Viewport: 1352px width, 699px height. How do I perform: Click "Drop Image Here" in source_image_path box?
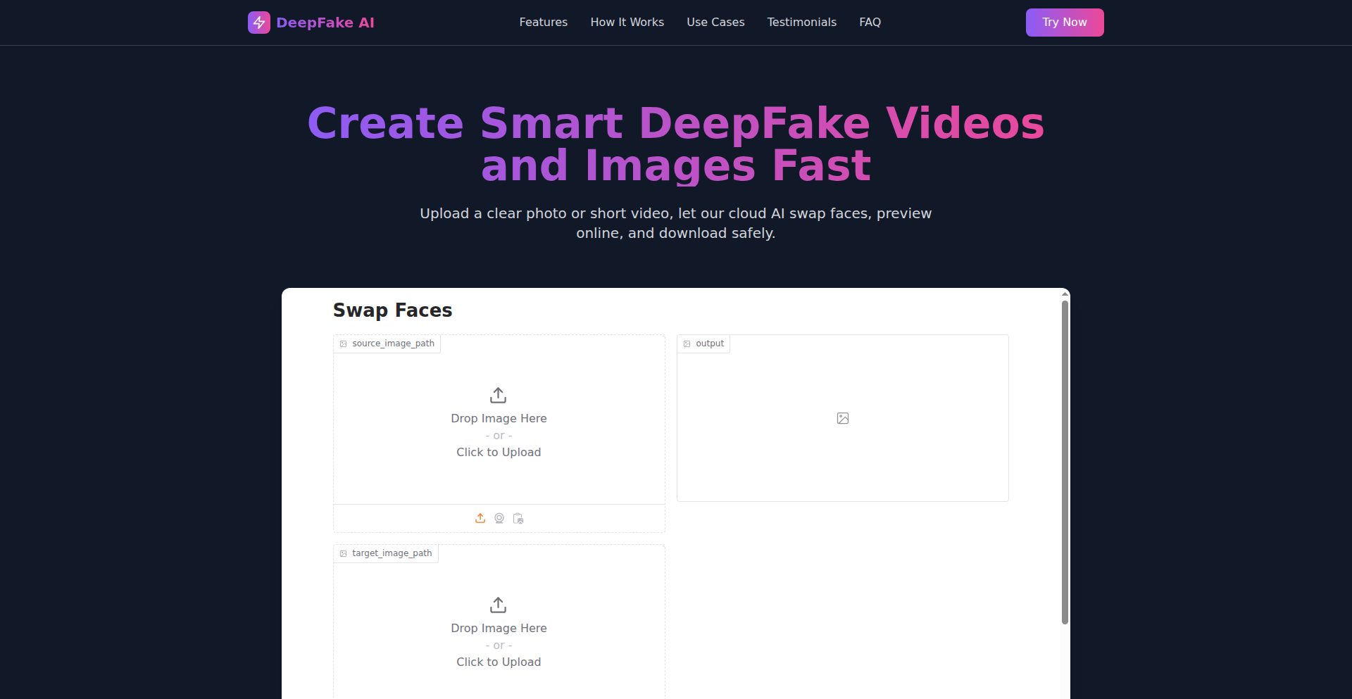(x=499, y=418)
